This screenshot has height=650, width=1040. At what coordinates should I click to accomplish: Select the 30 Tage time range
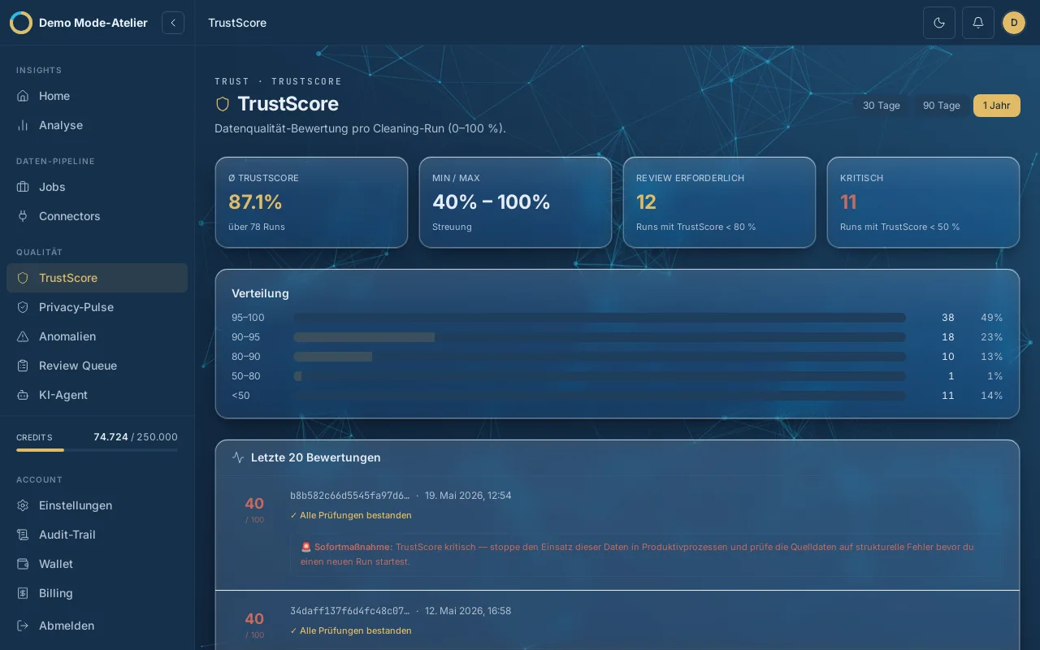[882, 106]
